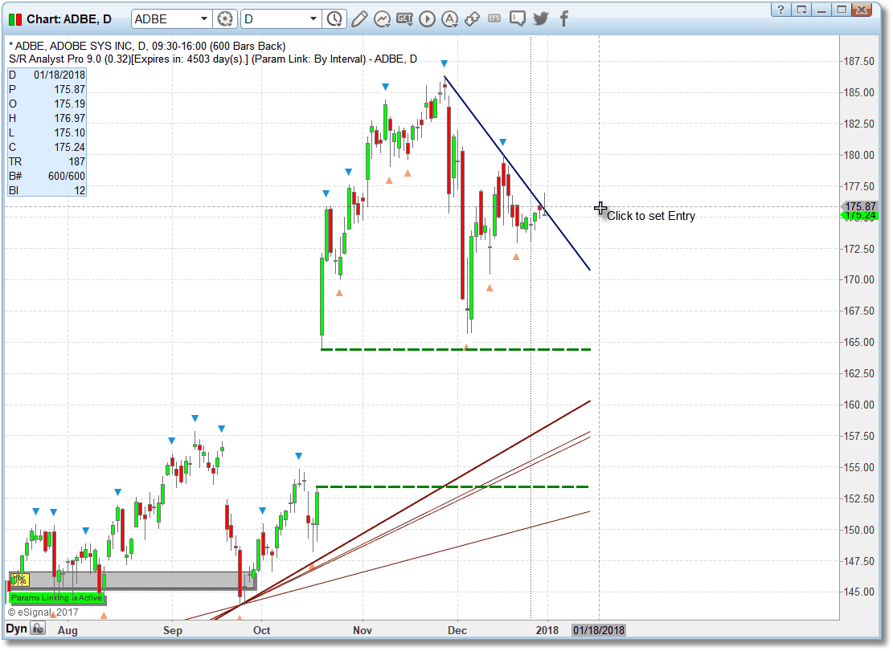This screenshot has height=651, width=893.
Task: Click the lock icon beside Dyn
Action: tap(38, 629)
